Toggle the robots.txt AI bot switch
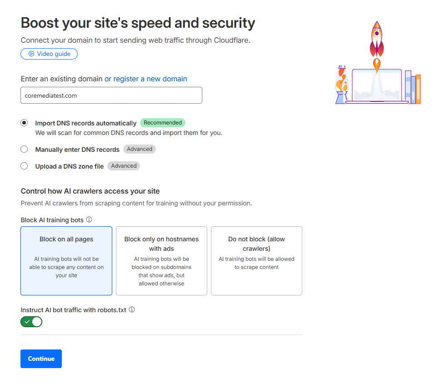The height and width of the screenshot is (389, 435). click(31, 322)
